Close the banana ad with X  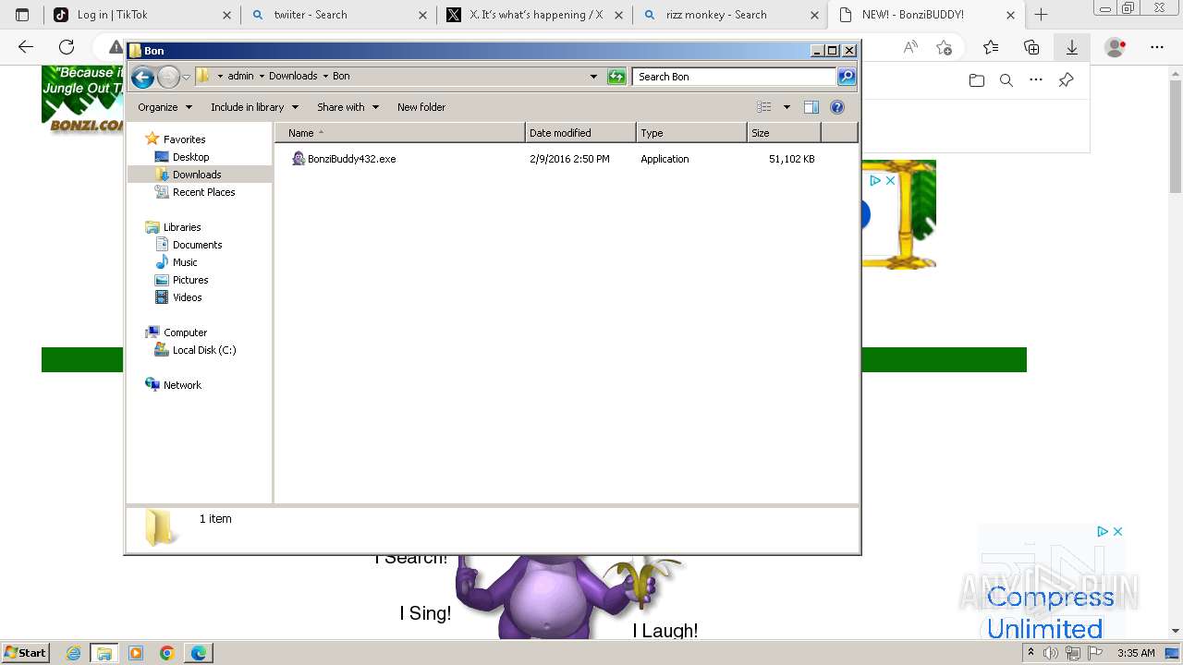[890, 181]
